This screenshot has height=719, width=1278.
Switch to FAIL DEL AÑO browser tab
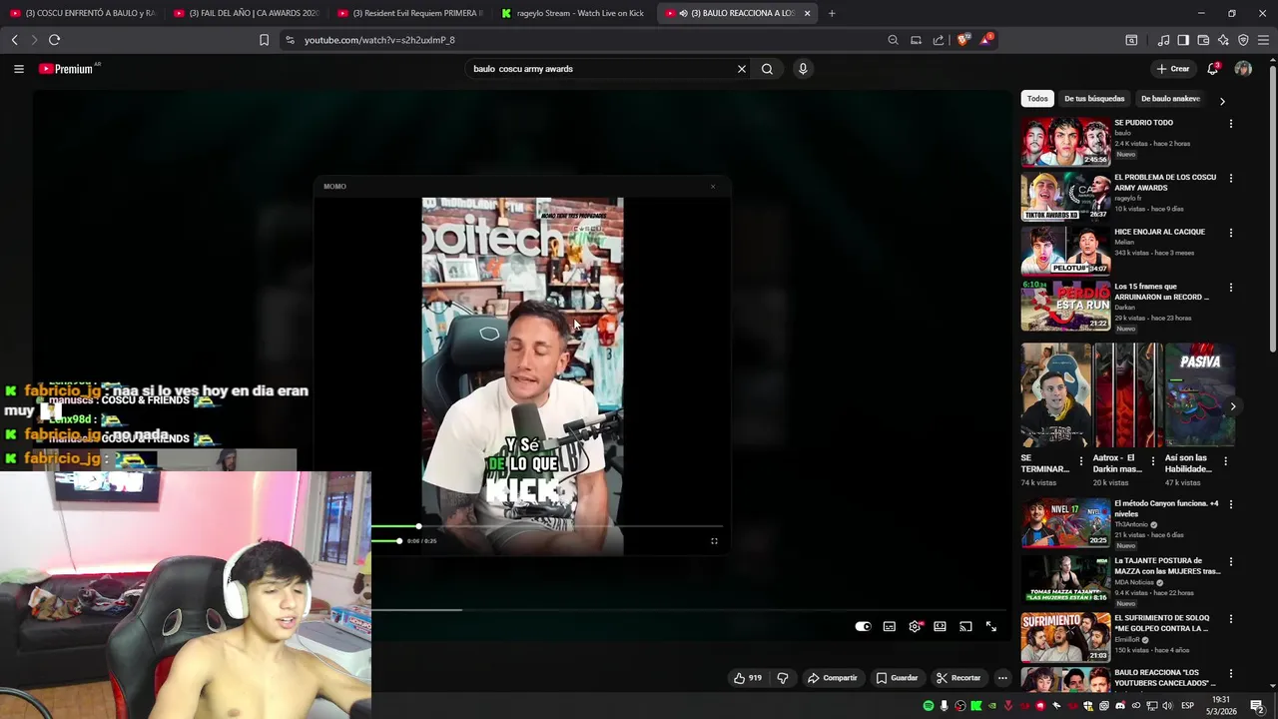245,13
